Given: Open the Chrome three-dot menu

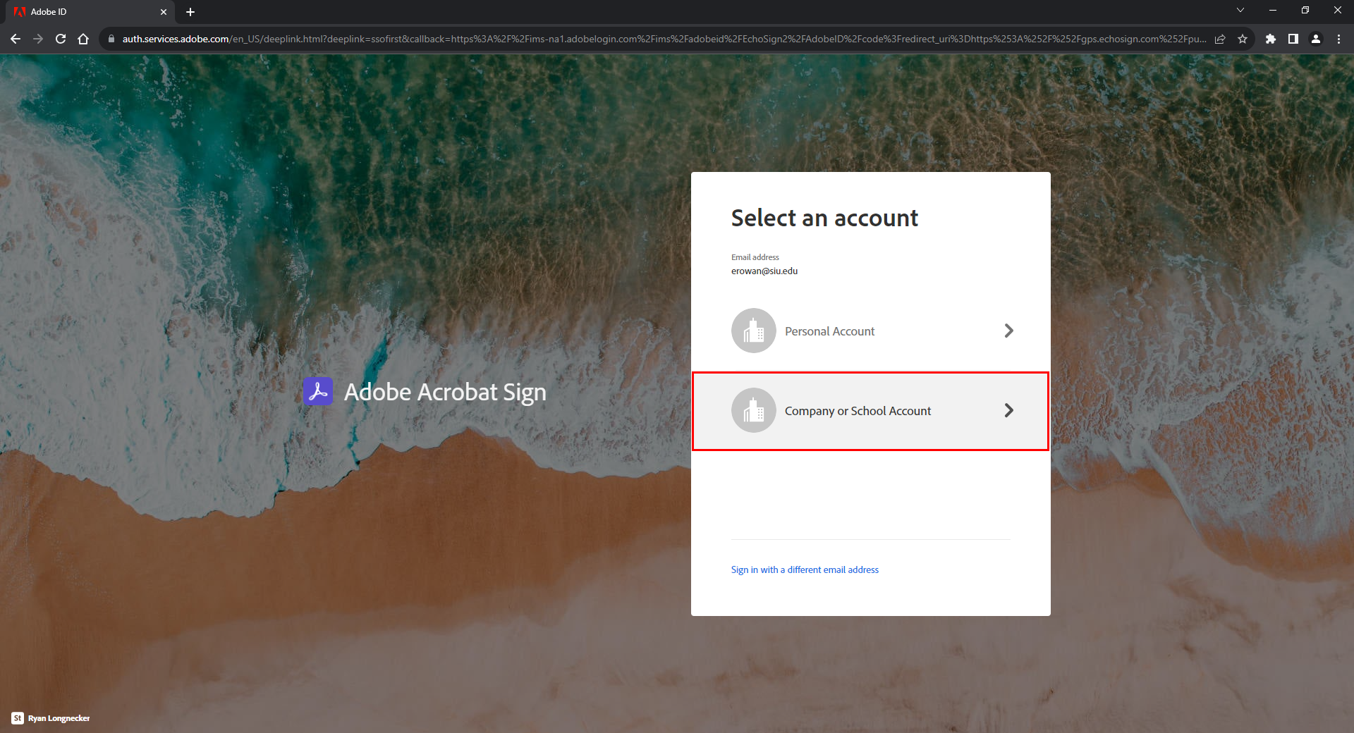Looking at the screenshot, I should [1338, 39].
